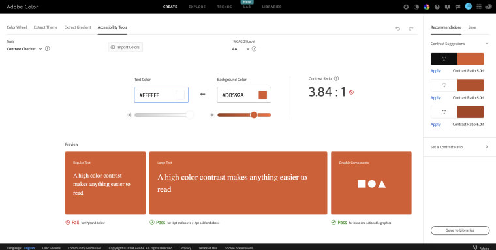Screen dimensions: 496x250
Task: Show info beside WCAG level AA
Action: 254,49
